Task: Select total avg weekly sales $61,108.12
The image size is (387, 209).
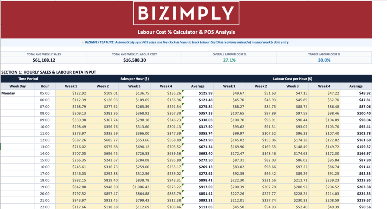Action: click(x=44, y=60)
